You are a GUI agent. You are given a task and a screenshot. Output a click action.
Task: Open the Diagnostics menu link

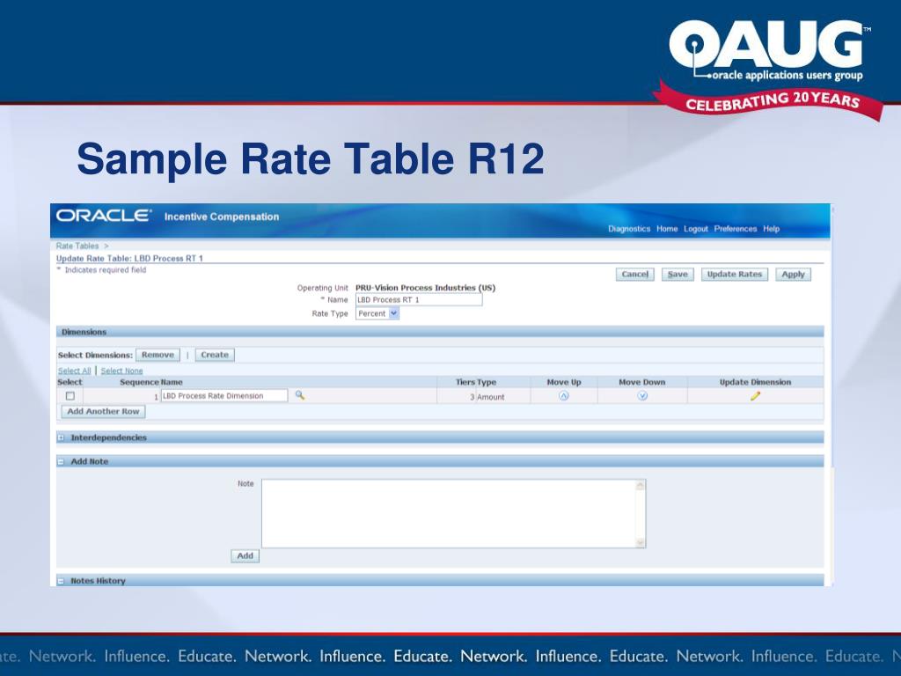(x=629, y=229)
